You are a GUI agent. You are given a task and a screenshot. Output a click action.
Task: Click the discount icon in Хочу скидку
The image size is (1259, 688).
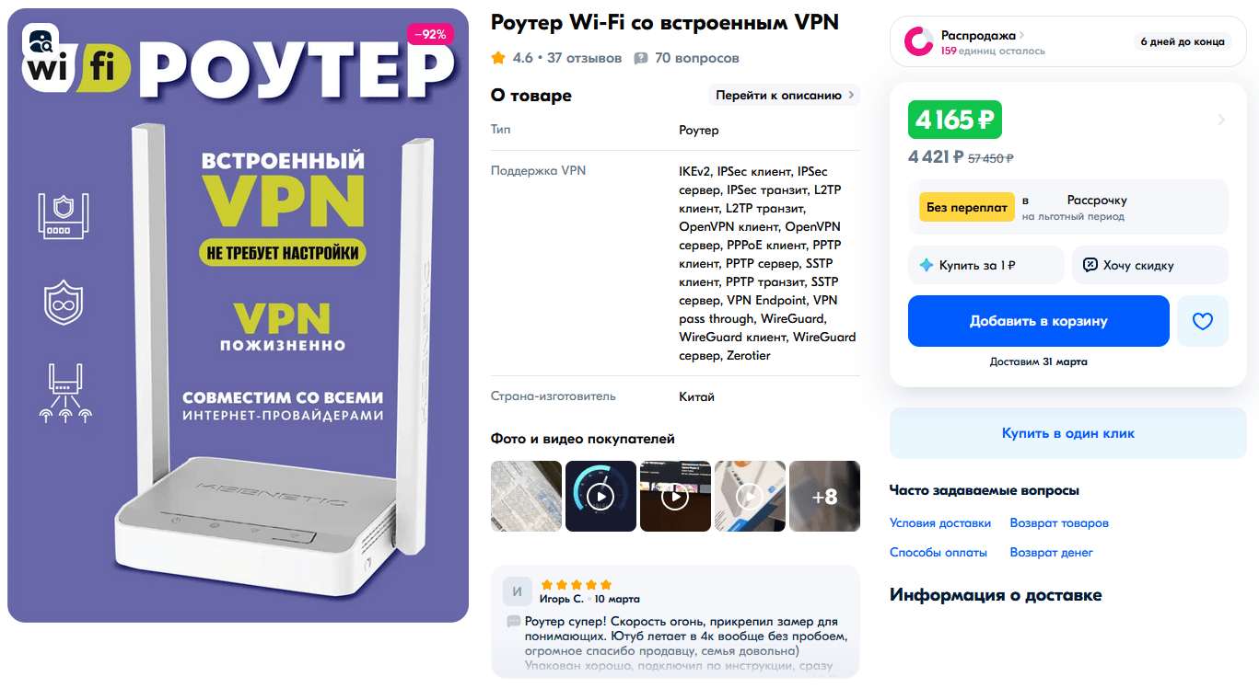pyautogui.click(x=1090, y=265)
